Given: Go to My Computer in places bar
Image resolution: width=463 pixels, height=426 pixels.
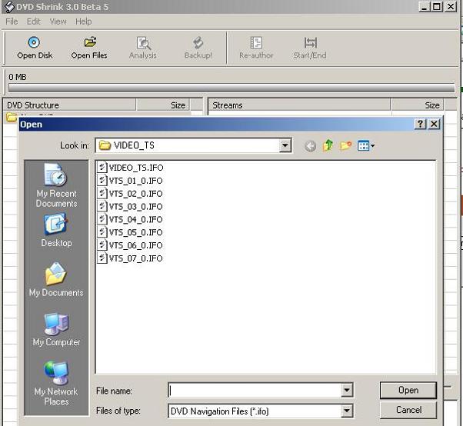Looking at the screenshot, I should (x=56, y=329).
